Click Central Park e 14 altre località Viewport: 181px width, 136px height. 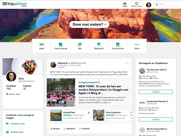click(x=69, y=65)
